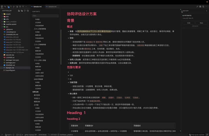The width and height of the screenshot is (209, 136).
Task: Open package-lock.json file
Action: tap(12, 60)
